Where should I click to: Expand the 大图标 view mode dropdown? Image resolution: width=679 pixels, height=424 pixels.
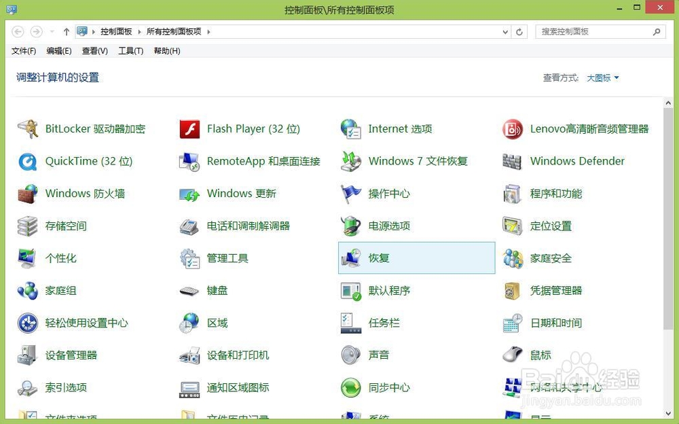(603, 78)
